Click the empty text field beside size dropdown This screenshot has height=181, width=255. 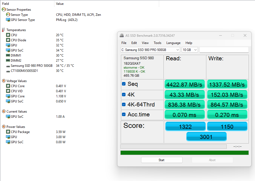point(224,50)
